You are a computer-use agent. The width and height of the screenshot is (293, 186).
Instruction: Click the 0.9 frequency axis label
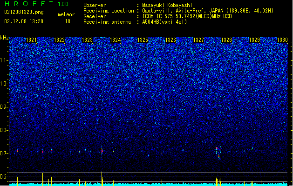[4, 107]
